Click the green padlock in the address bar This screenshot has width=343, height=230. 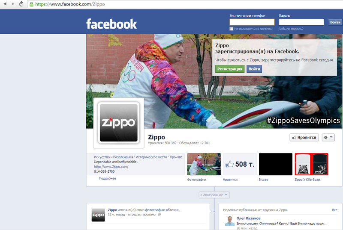tap(32, 4)
